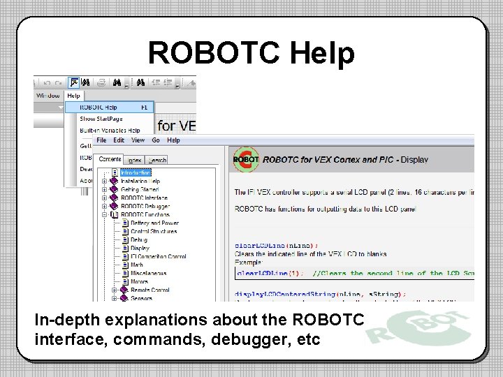Open the Window menu in ROBOTC
Image resolution: width=503 pixels, height=377 pixels.
pos(48,96)
